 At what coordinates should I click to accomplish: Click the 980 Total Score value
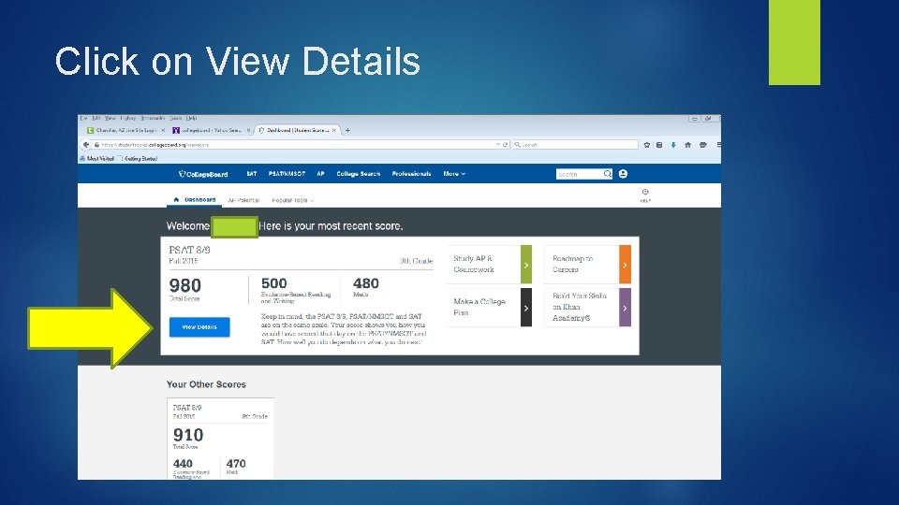(184, 286)
